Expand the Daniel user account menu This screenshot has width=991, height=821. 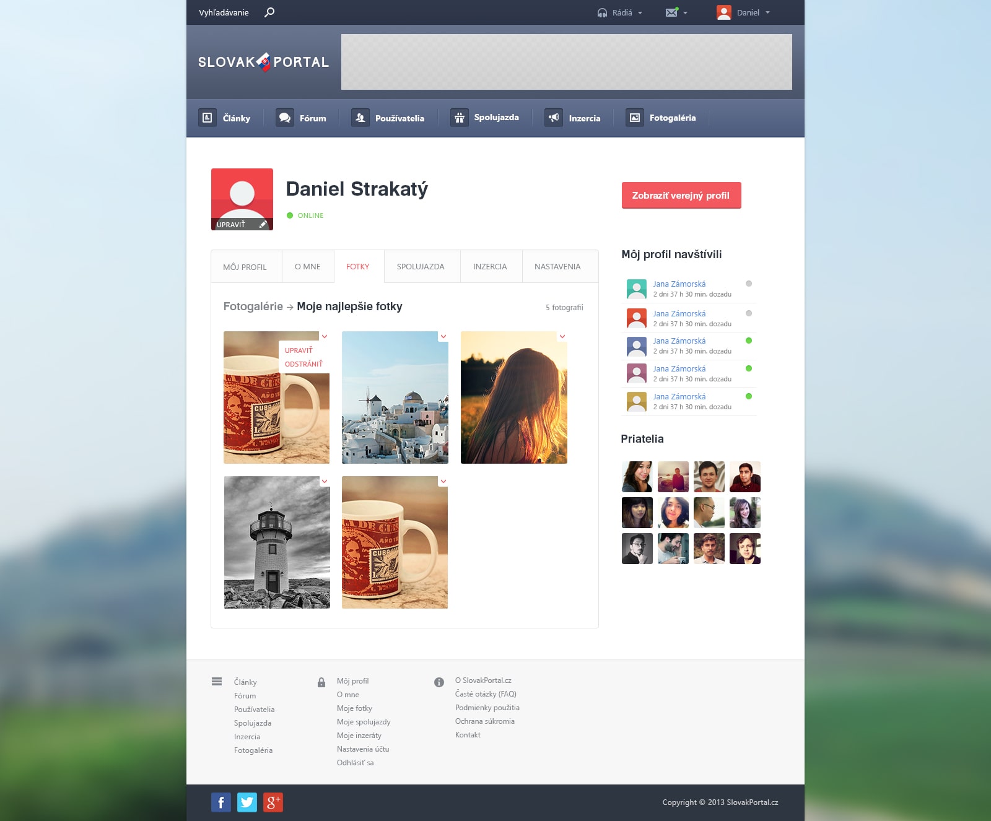pos(743,12)
